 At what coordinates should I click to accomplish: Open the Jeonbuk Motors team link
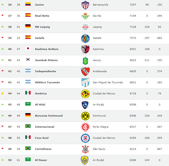pyautogui.click(x=46, y=60)
